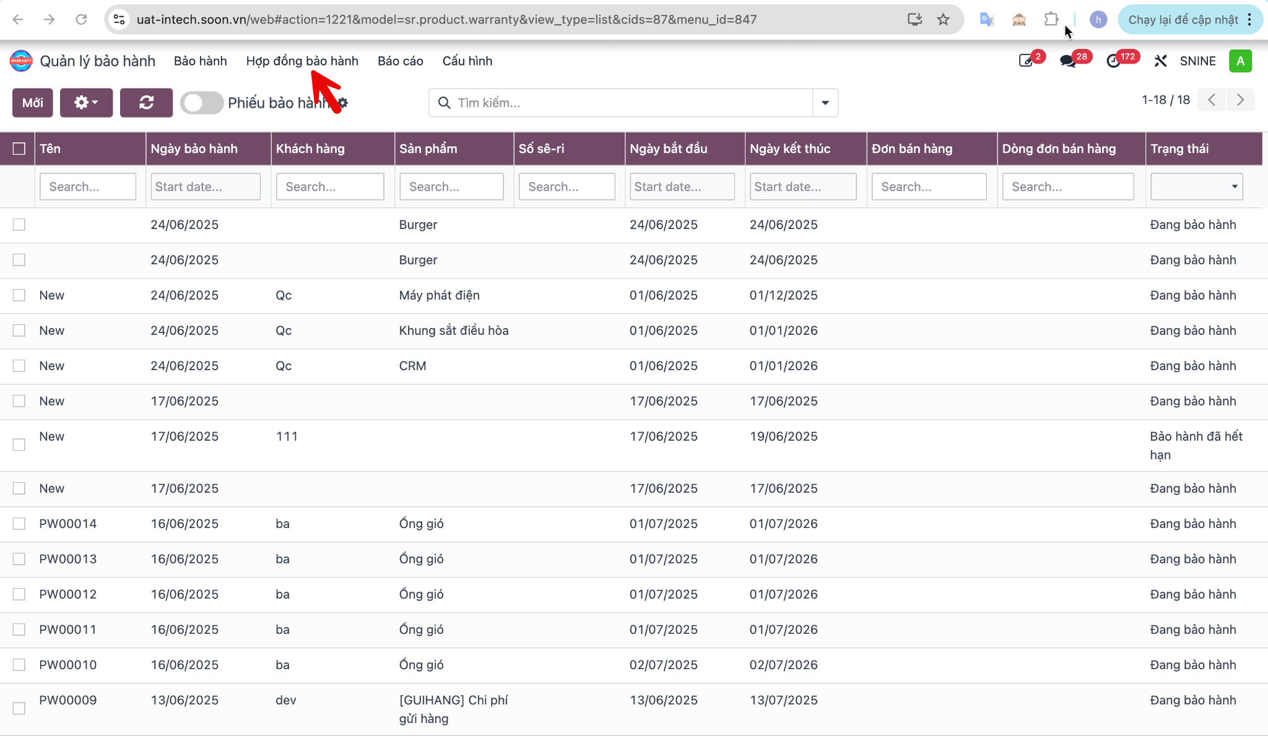
Task: Open the Bảo hành menu
Action: pos(200,61)
